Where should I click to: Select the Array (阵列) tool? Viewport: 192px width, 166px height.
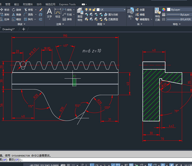click(x=28, y=19)
